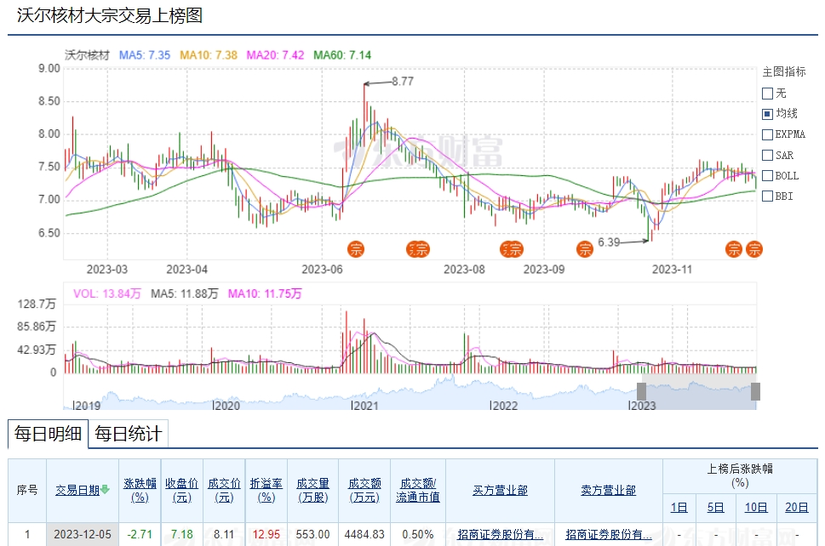Toggle the 均线 moving average checkbox
This screenshot has height=546, width=825.
pyautogui.click(x=767, y=114)
